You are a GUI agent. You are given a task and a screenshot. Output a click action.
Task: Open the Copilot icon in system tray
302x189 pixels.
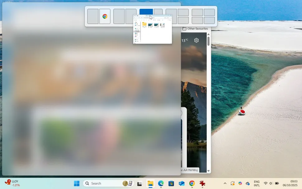(240, 183)
